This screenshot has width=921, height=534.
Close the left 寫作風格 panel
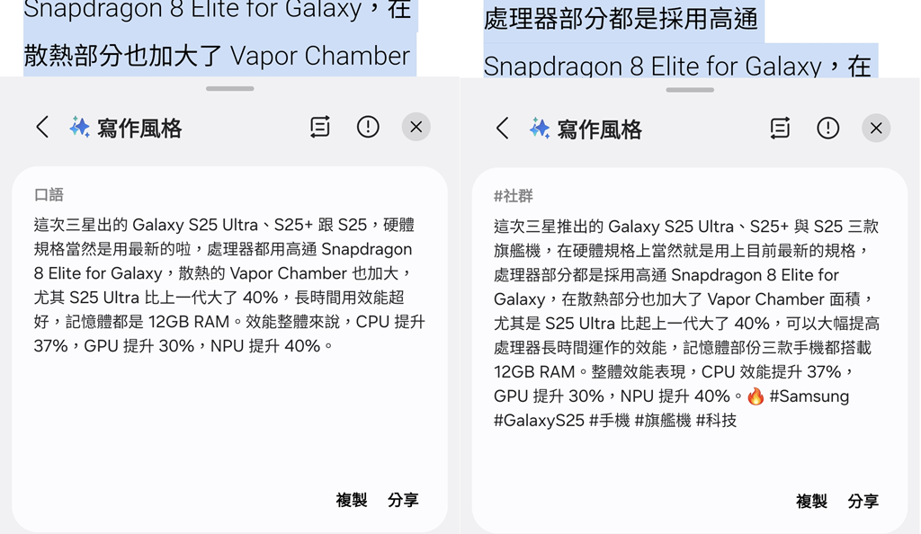(x=416, y=127)
